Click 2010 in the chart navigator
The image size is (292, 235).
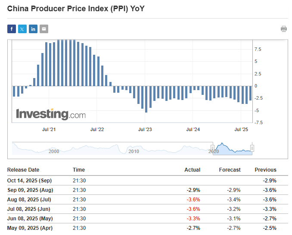(134, 151)
